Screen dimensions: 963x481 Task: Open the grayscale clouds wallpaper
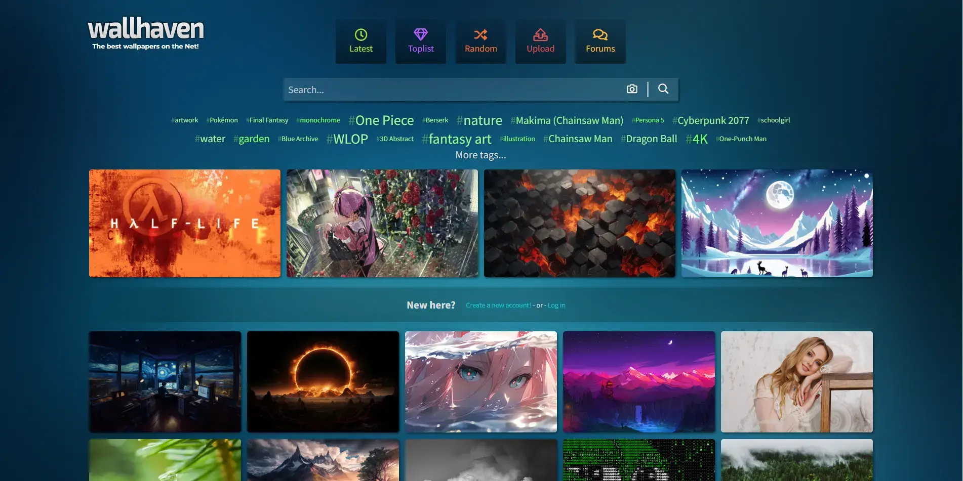(481, 460)
